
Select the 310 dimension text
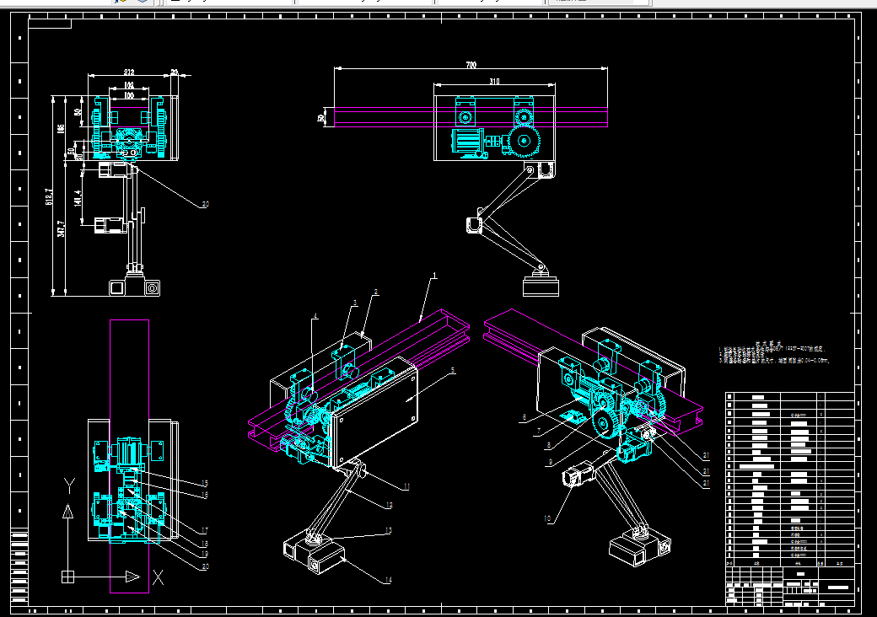click(494, 81)
